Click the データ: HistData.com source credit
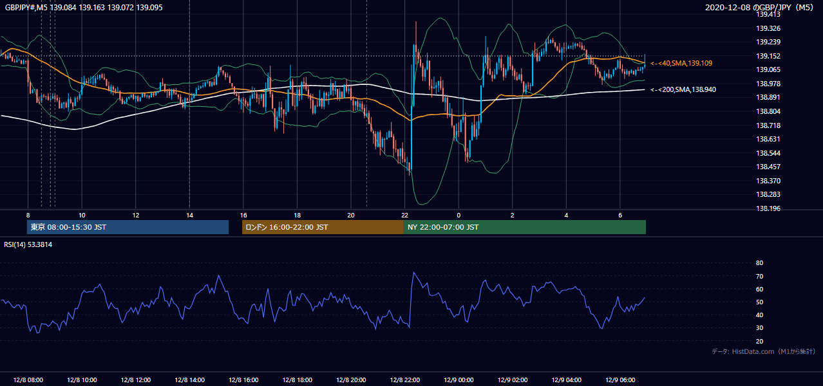 (764, 351)
